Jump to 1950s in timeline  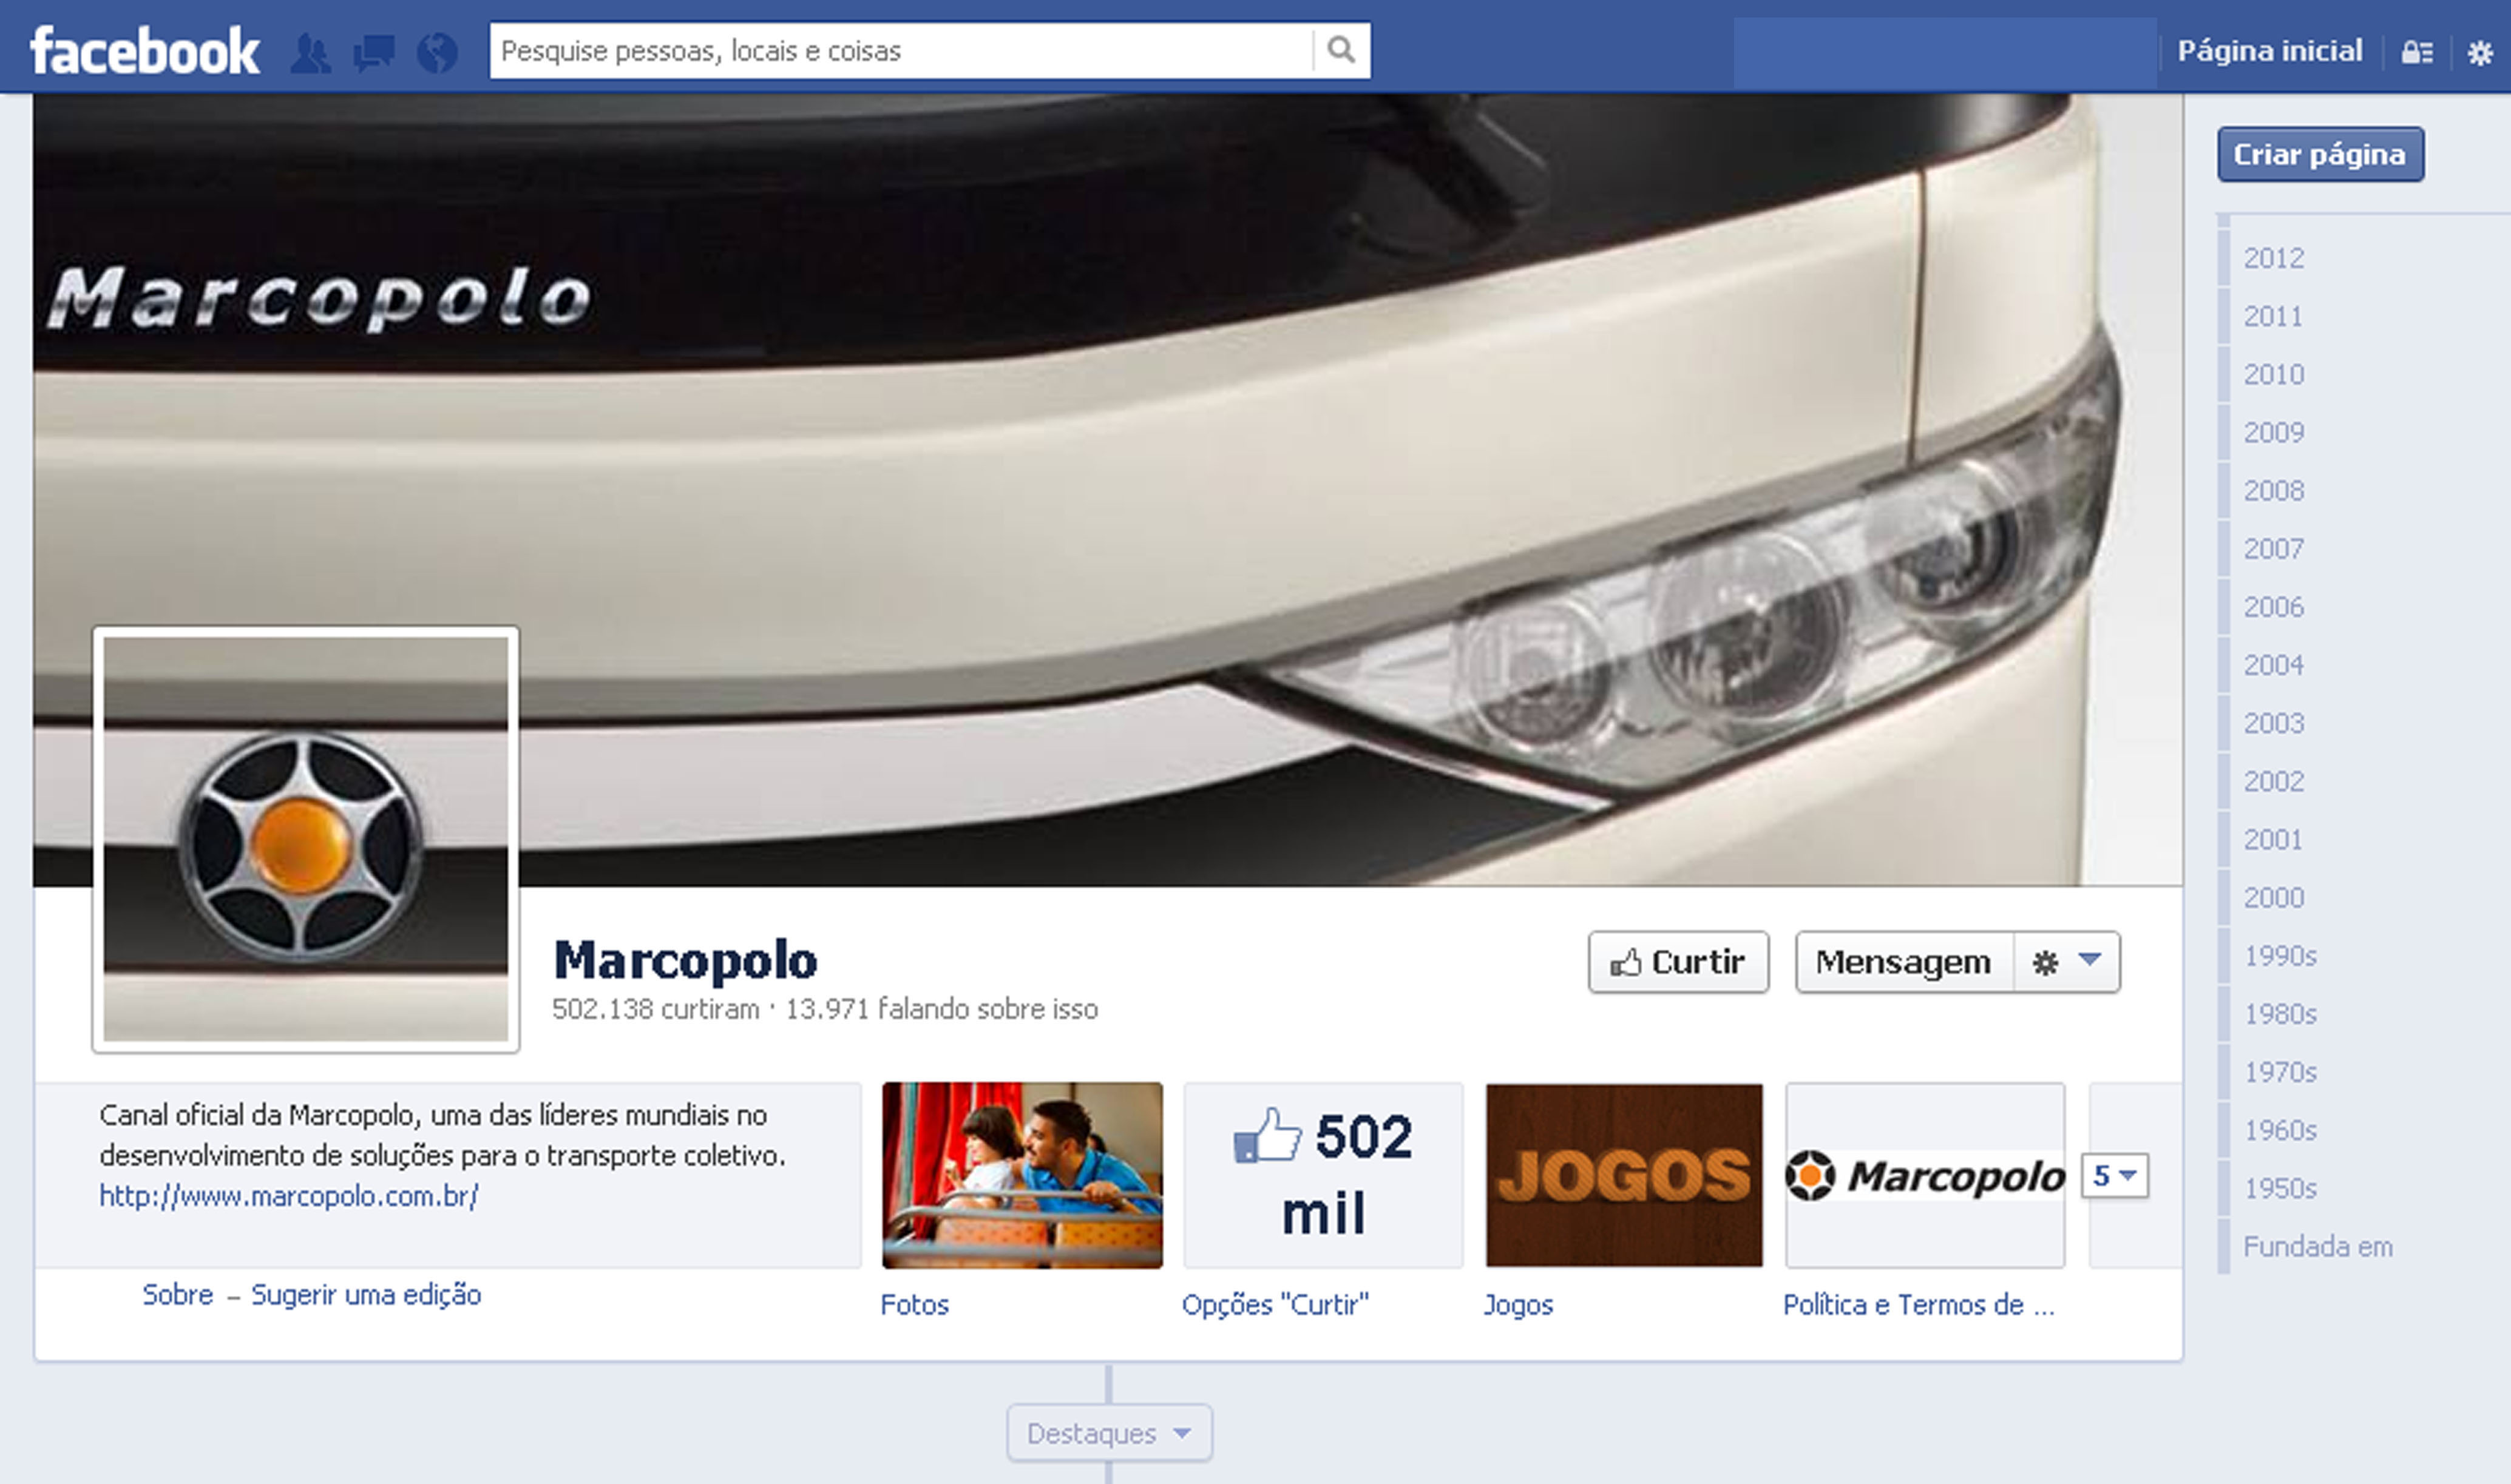tap(2280, 1188)
